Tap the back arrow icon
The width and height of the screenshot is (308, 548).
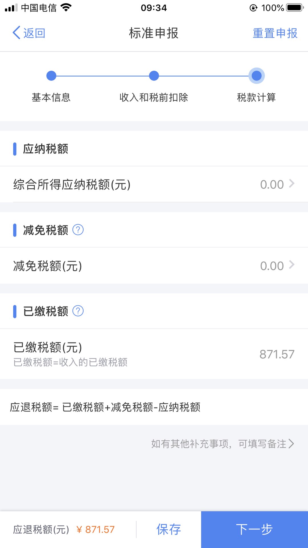coord(17,33)
